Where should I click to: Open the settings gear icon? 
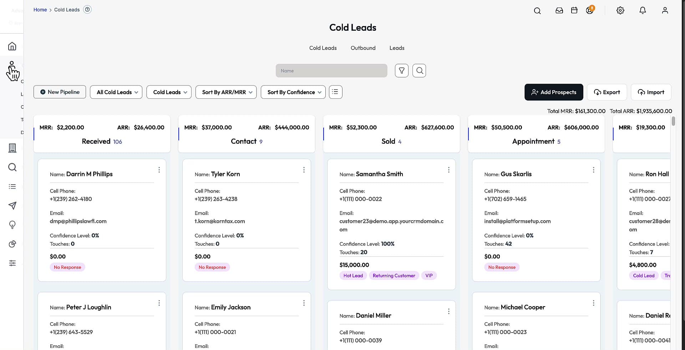[620, 10]
